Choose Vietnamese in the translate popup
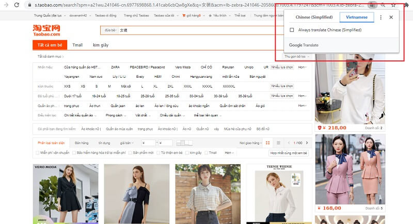The image size is (413, 224). 357,17
